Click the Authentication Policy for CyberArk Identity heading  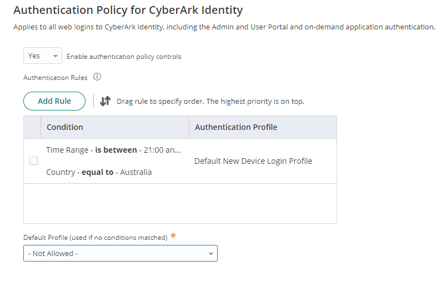[128, 10]
